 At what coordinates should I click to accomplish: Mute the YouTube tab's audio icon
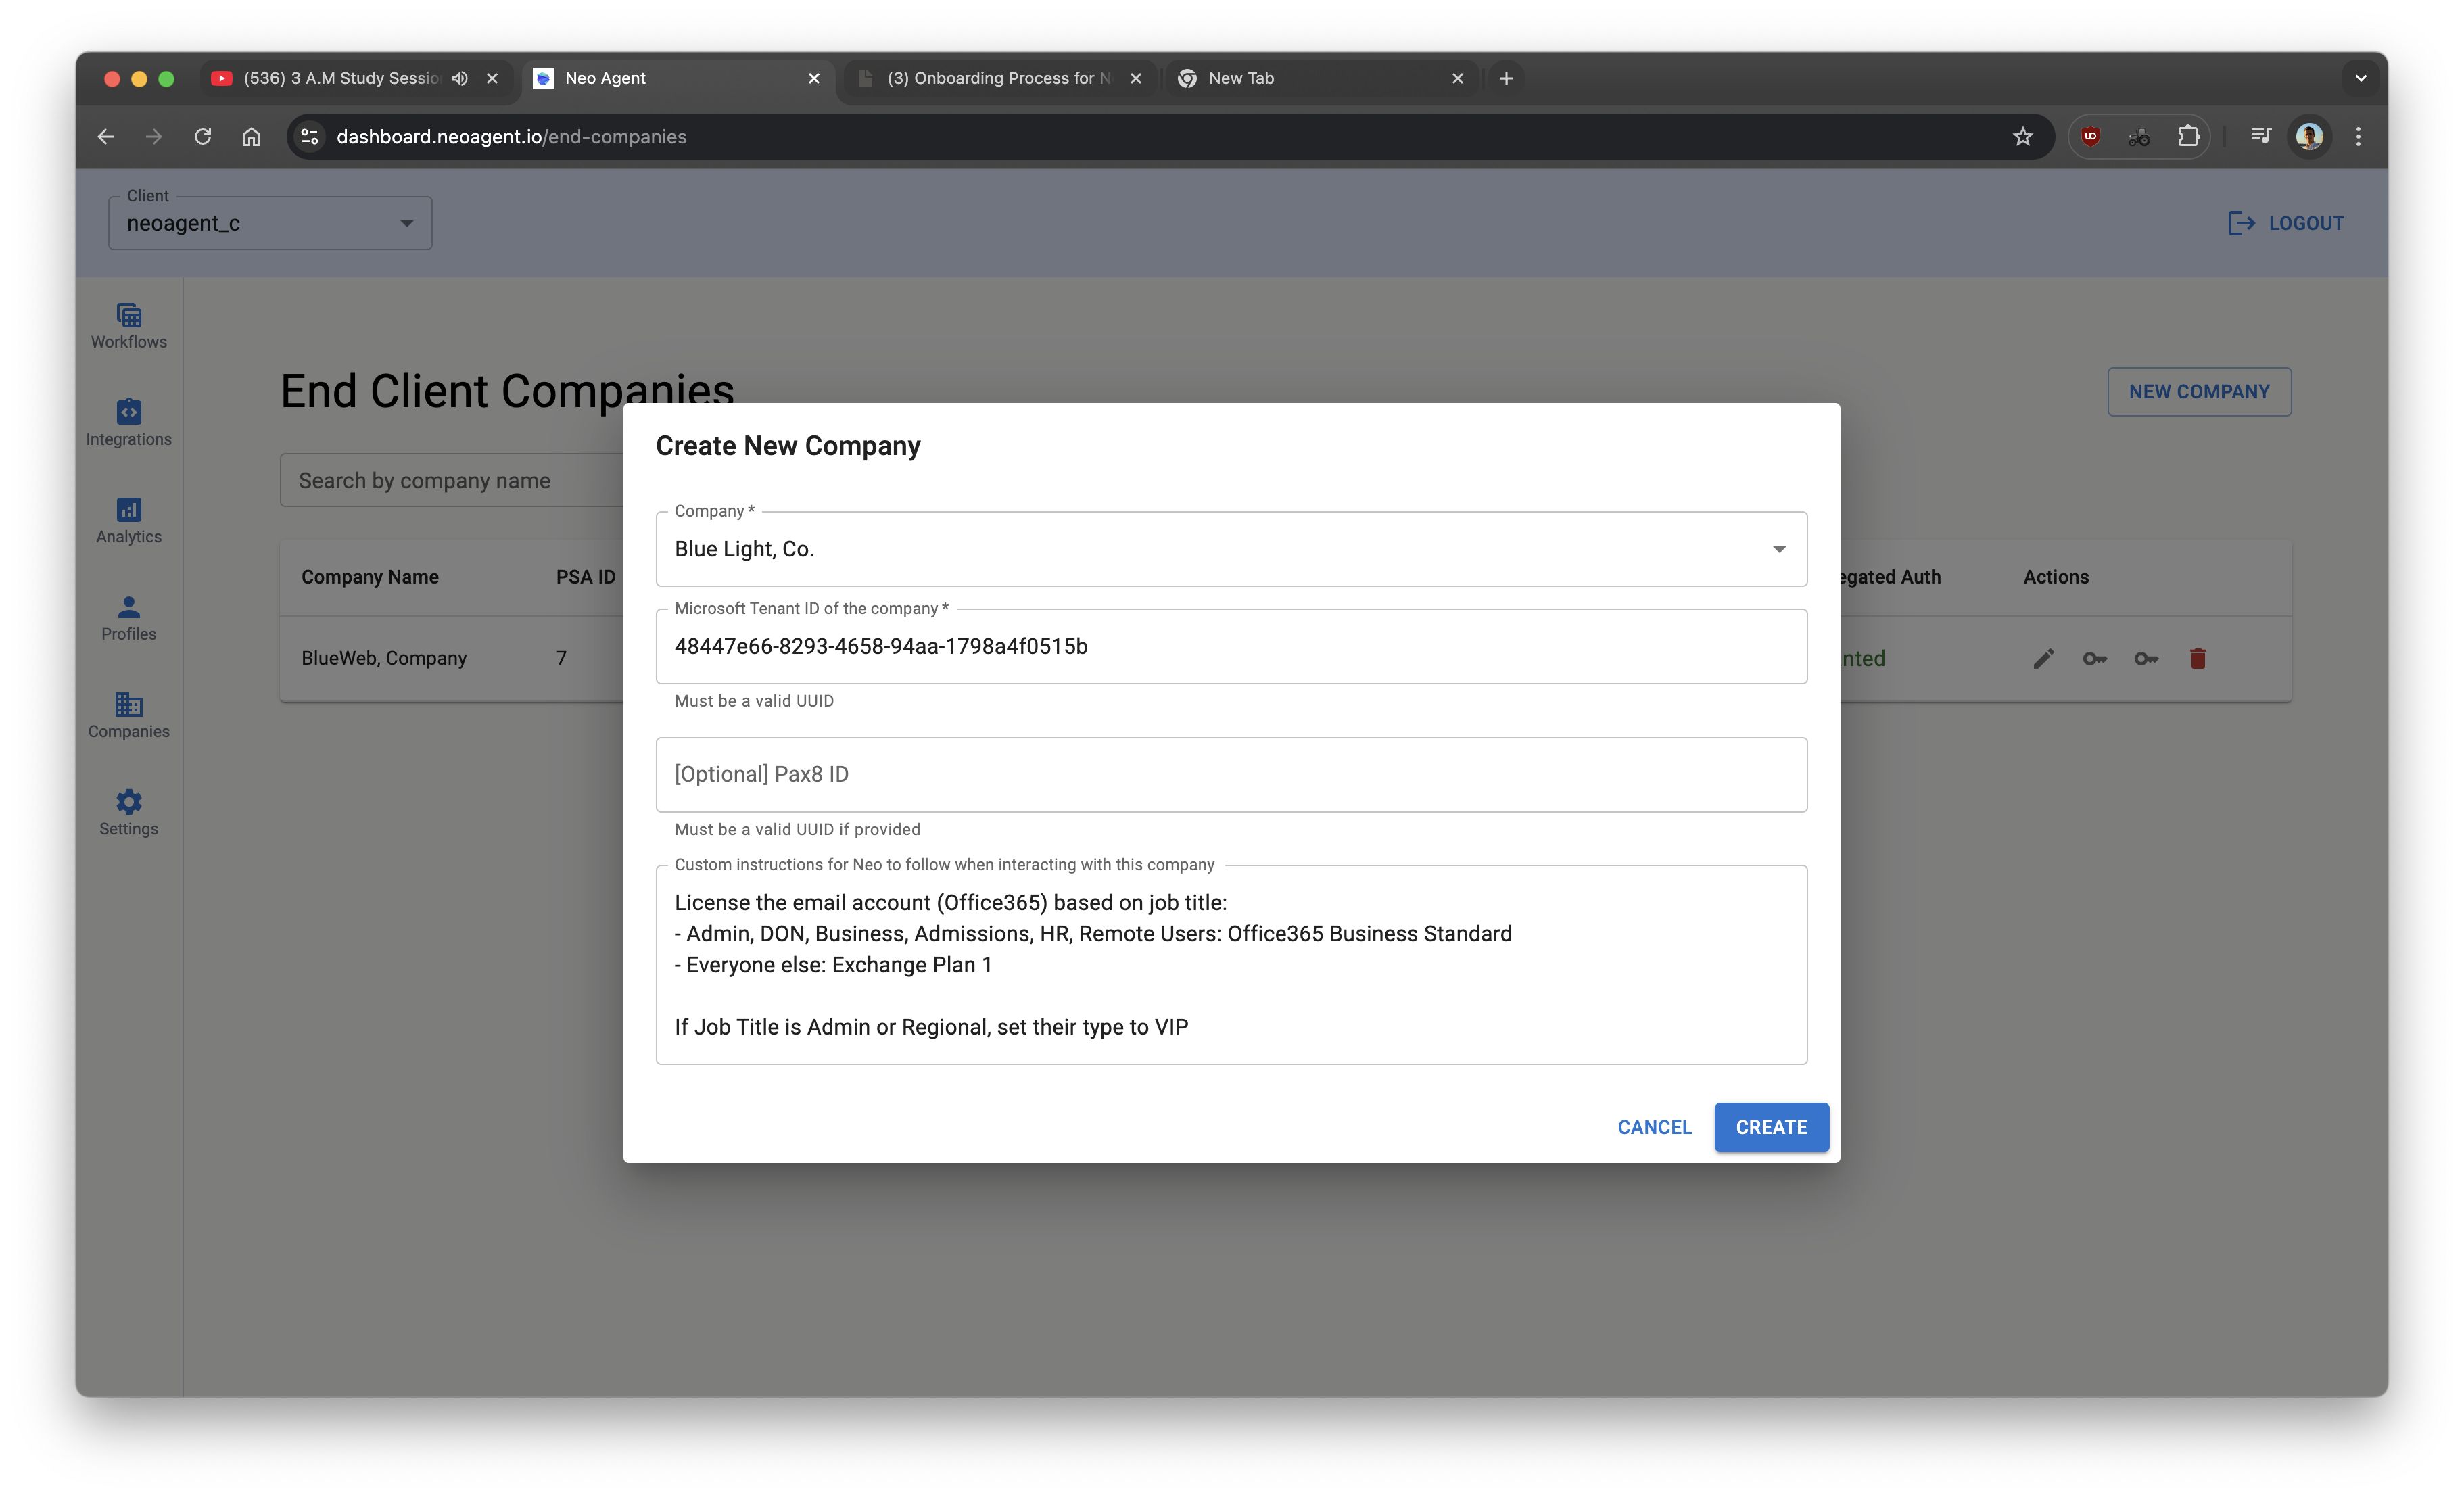pos(459,78)
